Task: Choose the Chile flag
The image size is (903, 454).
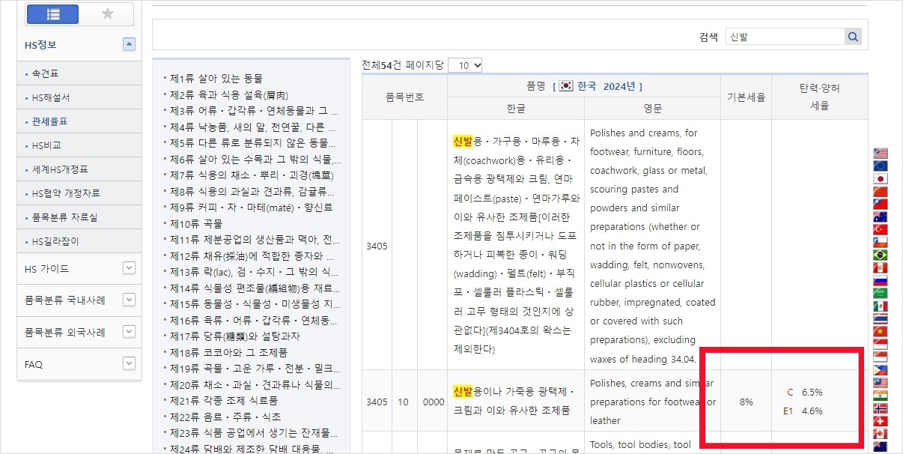Action: [881, 242]
